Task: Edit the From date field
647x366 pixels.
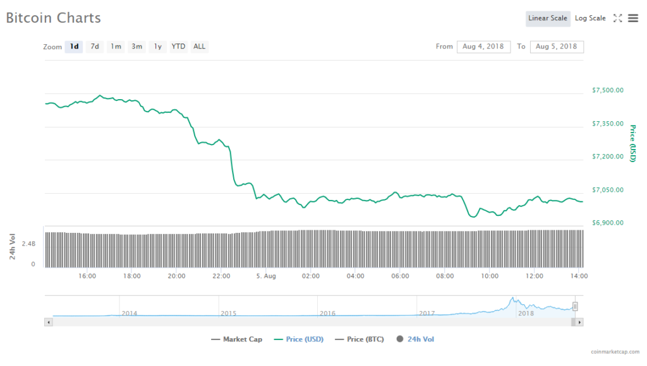Action: (x=483, y=47)
